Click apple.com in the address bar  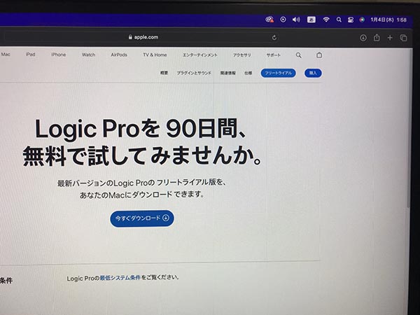146,37
